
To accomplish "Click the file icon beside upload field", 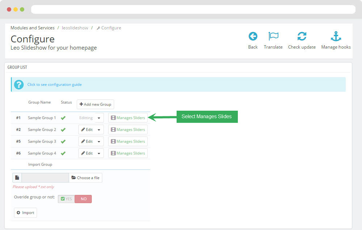I will [x=17, y=178].
